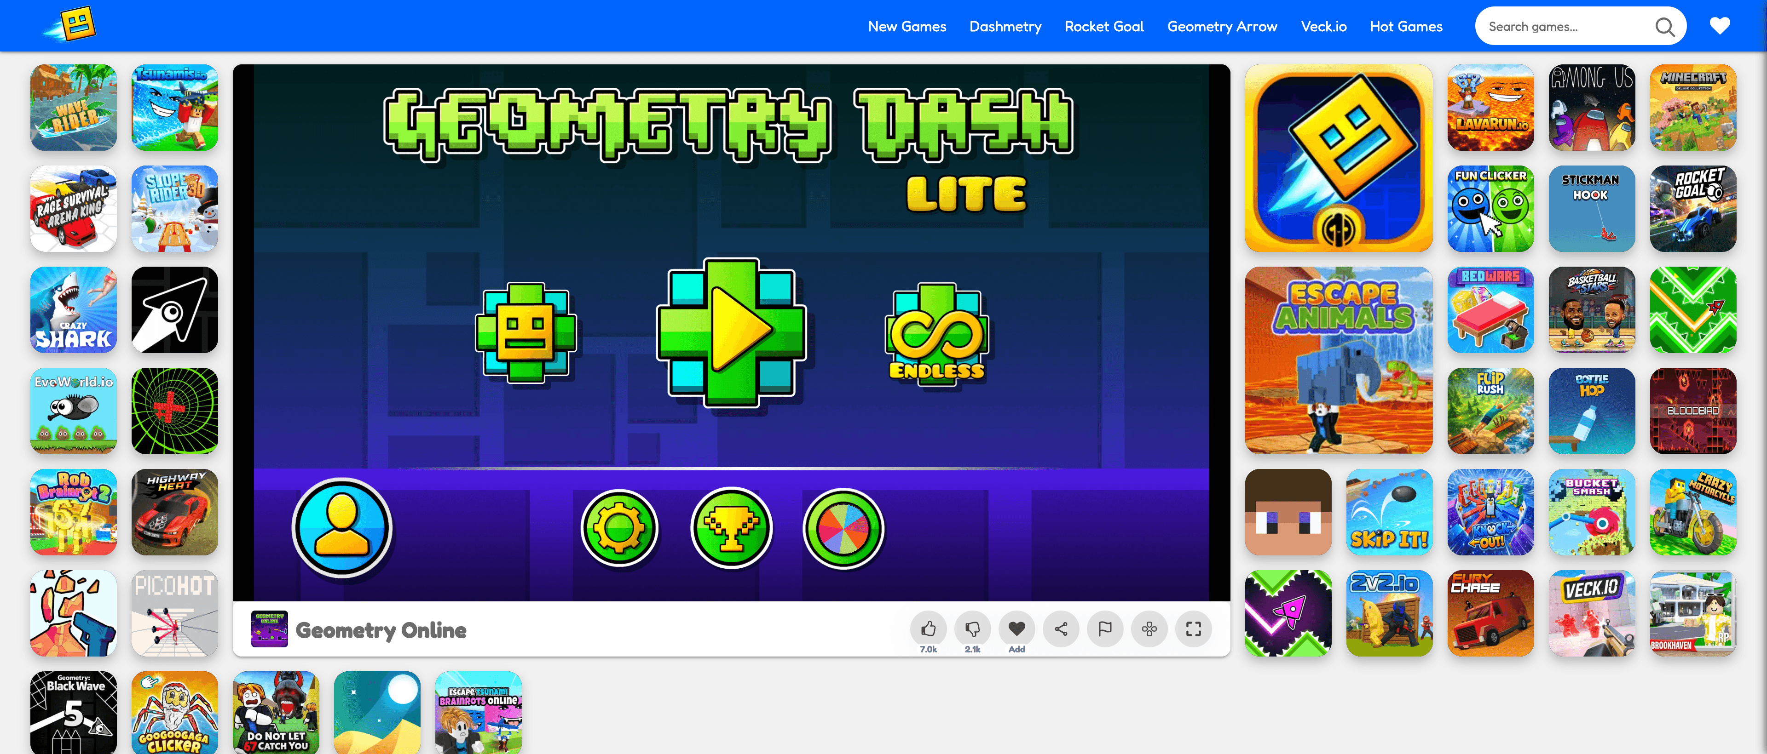
Task: Navigate to Rocket Goal
Action: (1104, 26)
